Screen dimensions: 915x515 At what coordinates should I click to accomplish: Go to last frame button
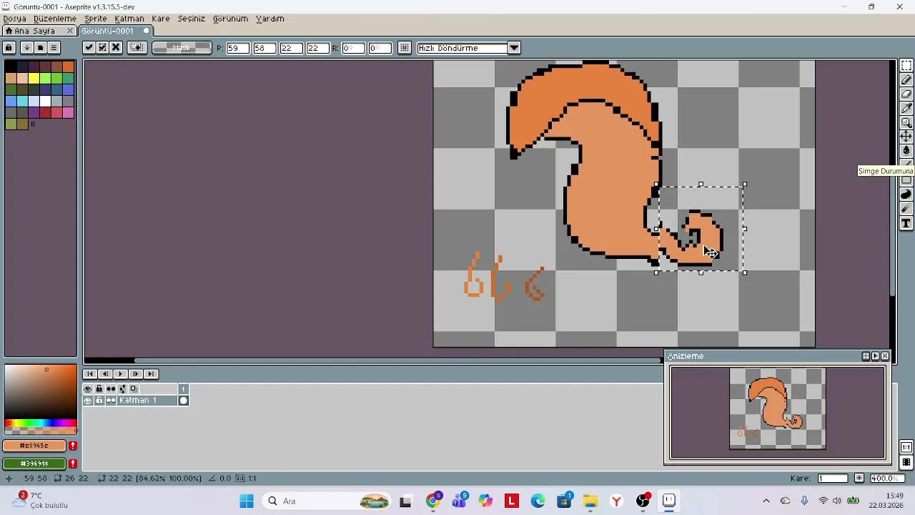pos(151,374)
